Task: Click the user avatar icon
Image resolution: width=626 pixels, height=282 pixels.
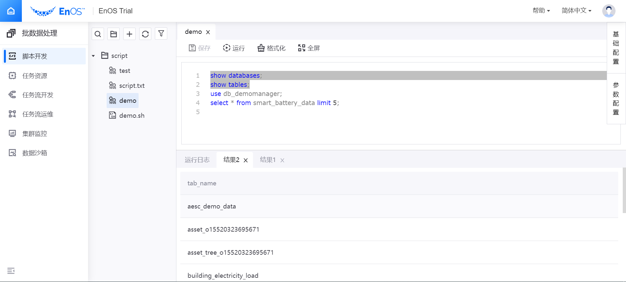Action: [x=608, y=11]
